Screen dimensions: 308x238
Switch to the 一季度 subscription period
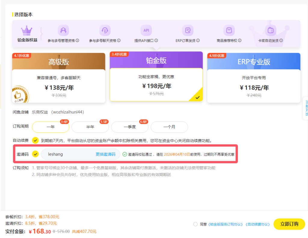coord(130,127)
